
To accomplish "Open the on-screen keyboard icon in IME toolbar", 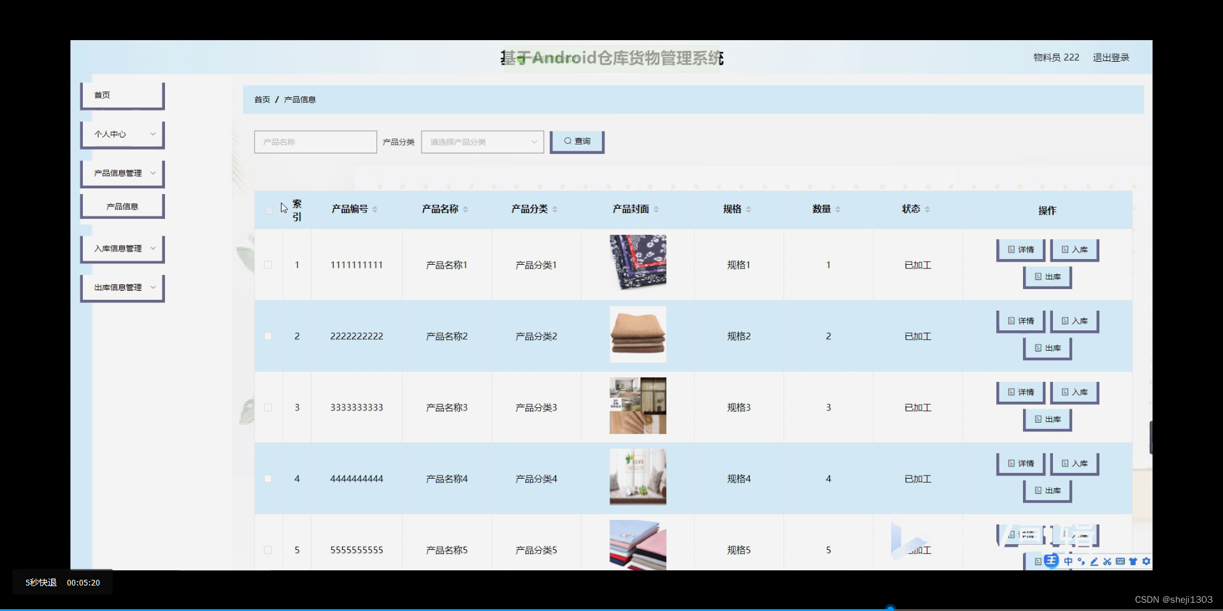I will point(1120,561).
